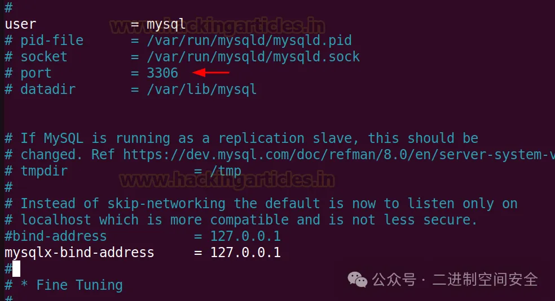Click the word port in the config
555x301 pixels.
[36, 73]
